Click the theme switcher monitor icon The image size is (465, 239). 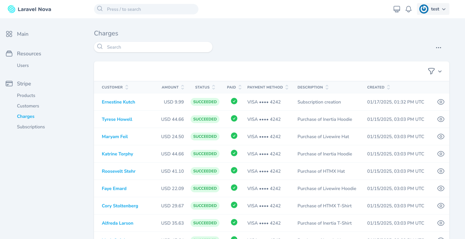pos(396,9)
